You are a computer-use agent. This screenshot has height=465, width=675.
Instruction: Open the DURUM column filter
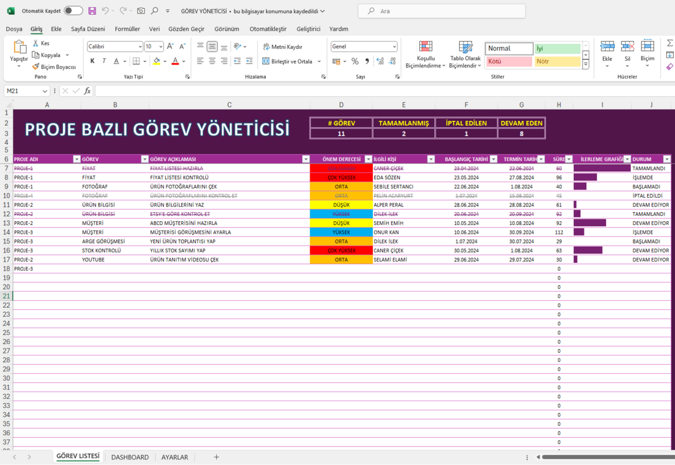[x=667, y=159]
